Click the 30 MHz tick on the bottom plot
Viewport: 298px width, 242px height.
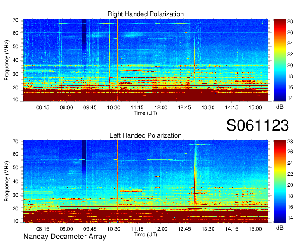[x=15, y=195]
